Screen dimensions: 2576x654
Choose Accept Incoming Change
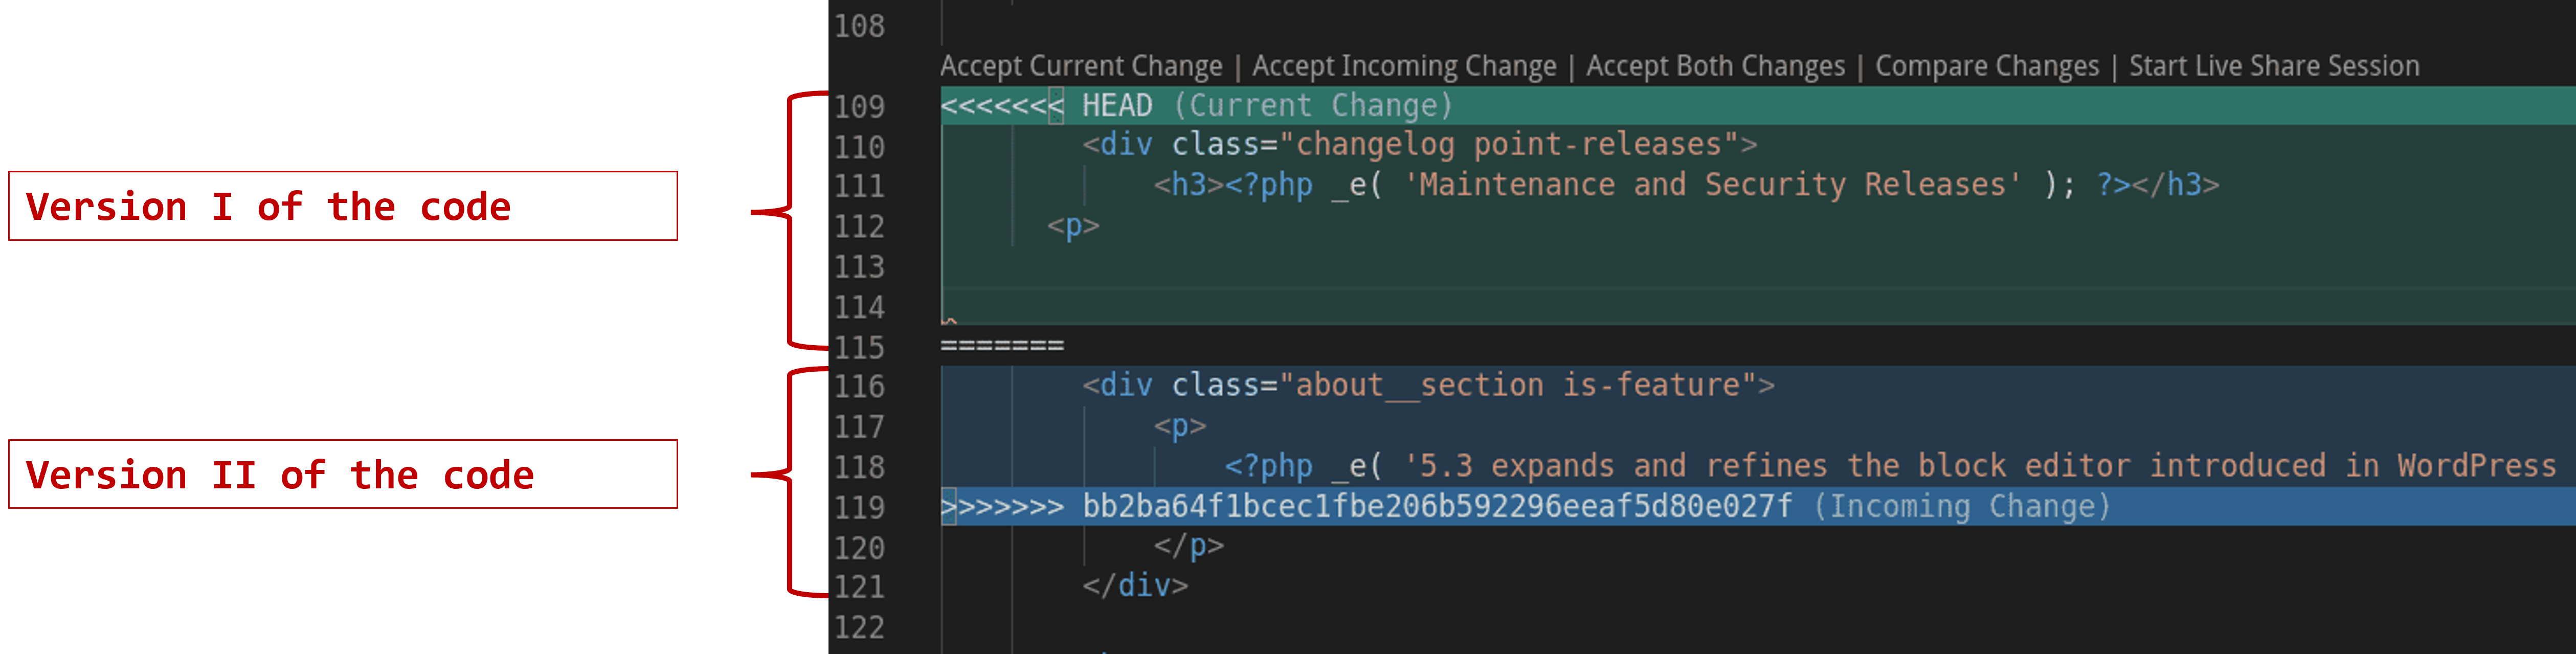pos(1403,66)
